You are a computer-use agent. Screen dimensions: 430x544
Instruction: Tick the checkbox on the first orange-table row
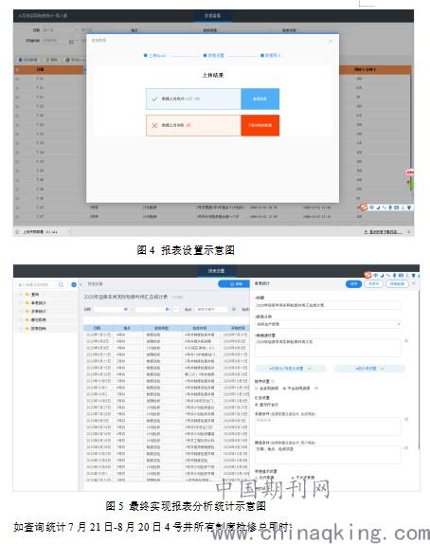click(17, 79)
